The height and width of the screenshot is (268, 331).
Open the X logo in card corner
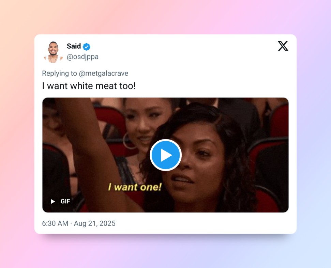(283, 46)
